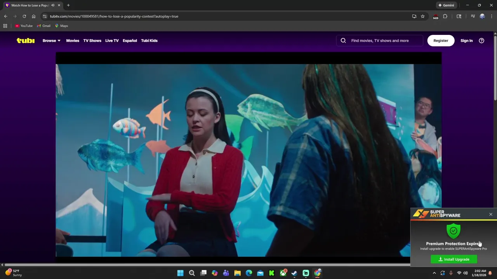497x279 pixels.
Task: Open the Extensions puzzle icon
Action: pyautogui.click(x=445, y=16)
